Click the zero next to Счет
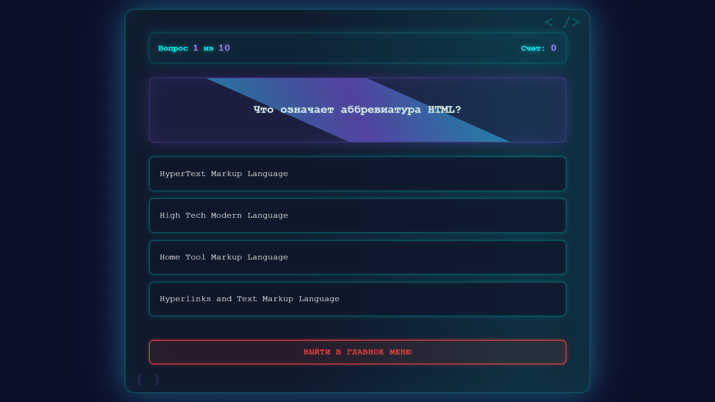This screenshot has width=715, height=402. 554,48
